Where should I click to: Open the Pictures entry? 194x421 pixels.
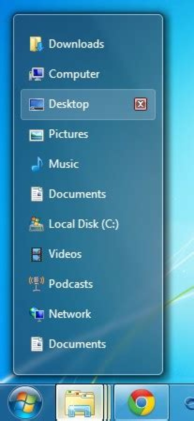click(x=88, y=134)
